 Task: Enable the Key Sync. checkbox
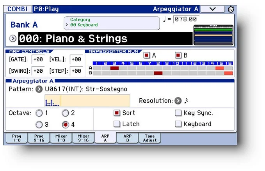pos(178,113)
